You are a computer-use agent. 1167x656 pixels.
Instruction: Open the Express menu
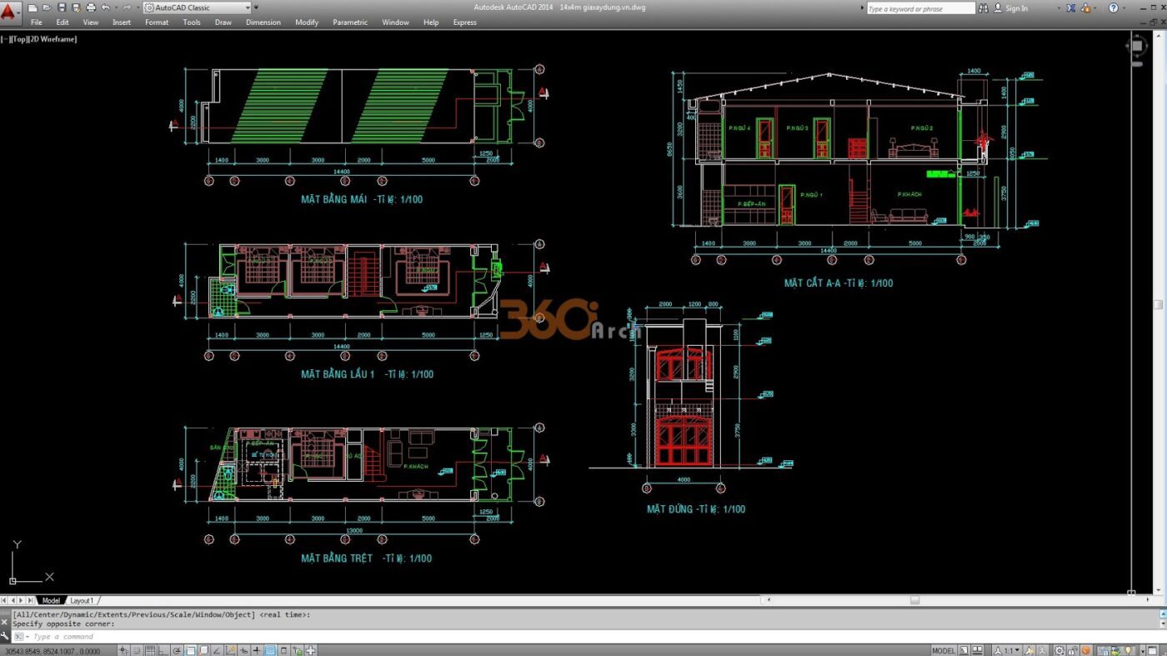coord(464,23)
